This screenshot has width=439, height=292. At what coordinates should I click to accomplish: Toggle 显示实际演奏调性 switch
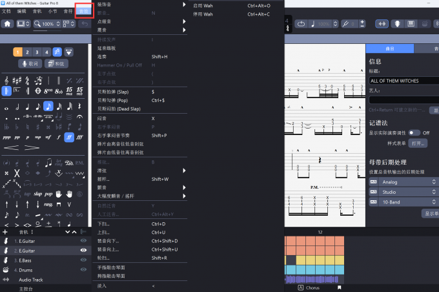(x=413, y=132)
